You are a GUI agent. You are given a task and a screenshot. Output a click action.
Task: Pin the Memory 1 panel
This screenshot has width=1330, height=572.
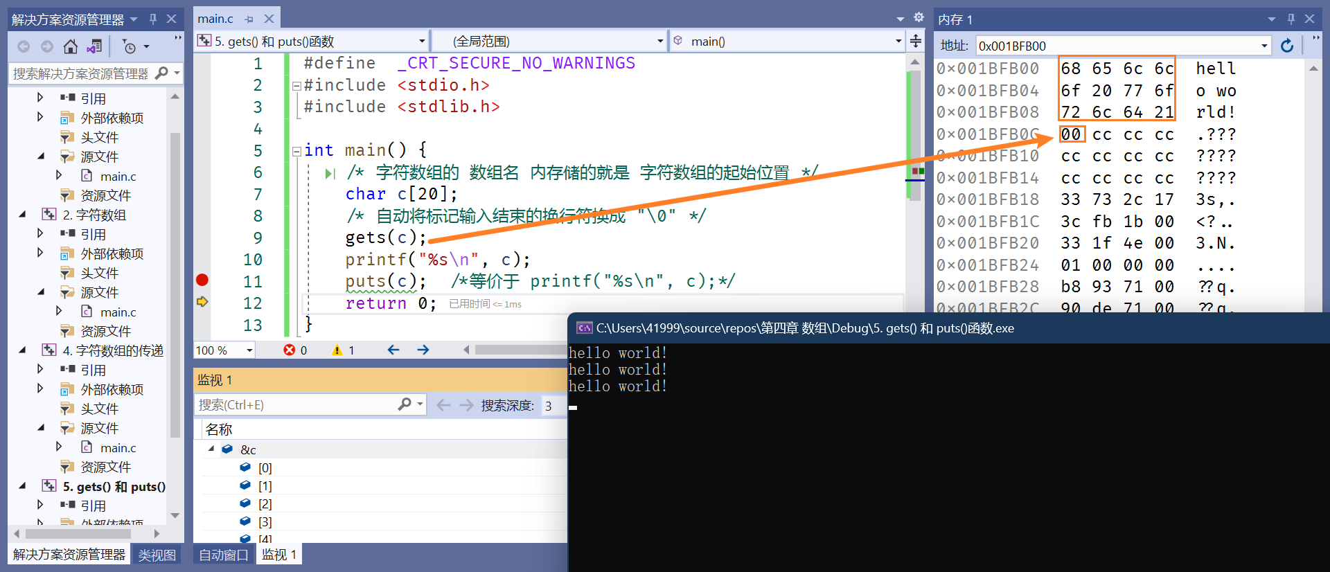tap(1291, 19)
